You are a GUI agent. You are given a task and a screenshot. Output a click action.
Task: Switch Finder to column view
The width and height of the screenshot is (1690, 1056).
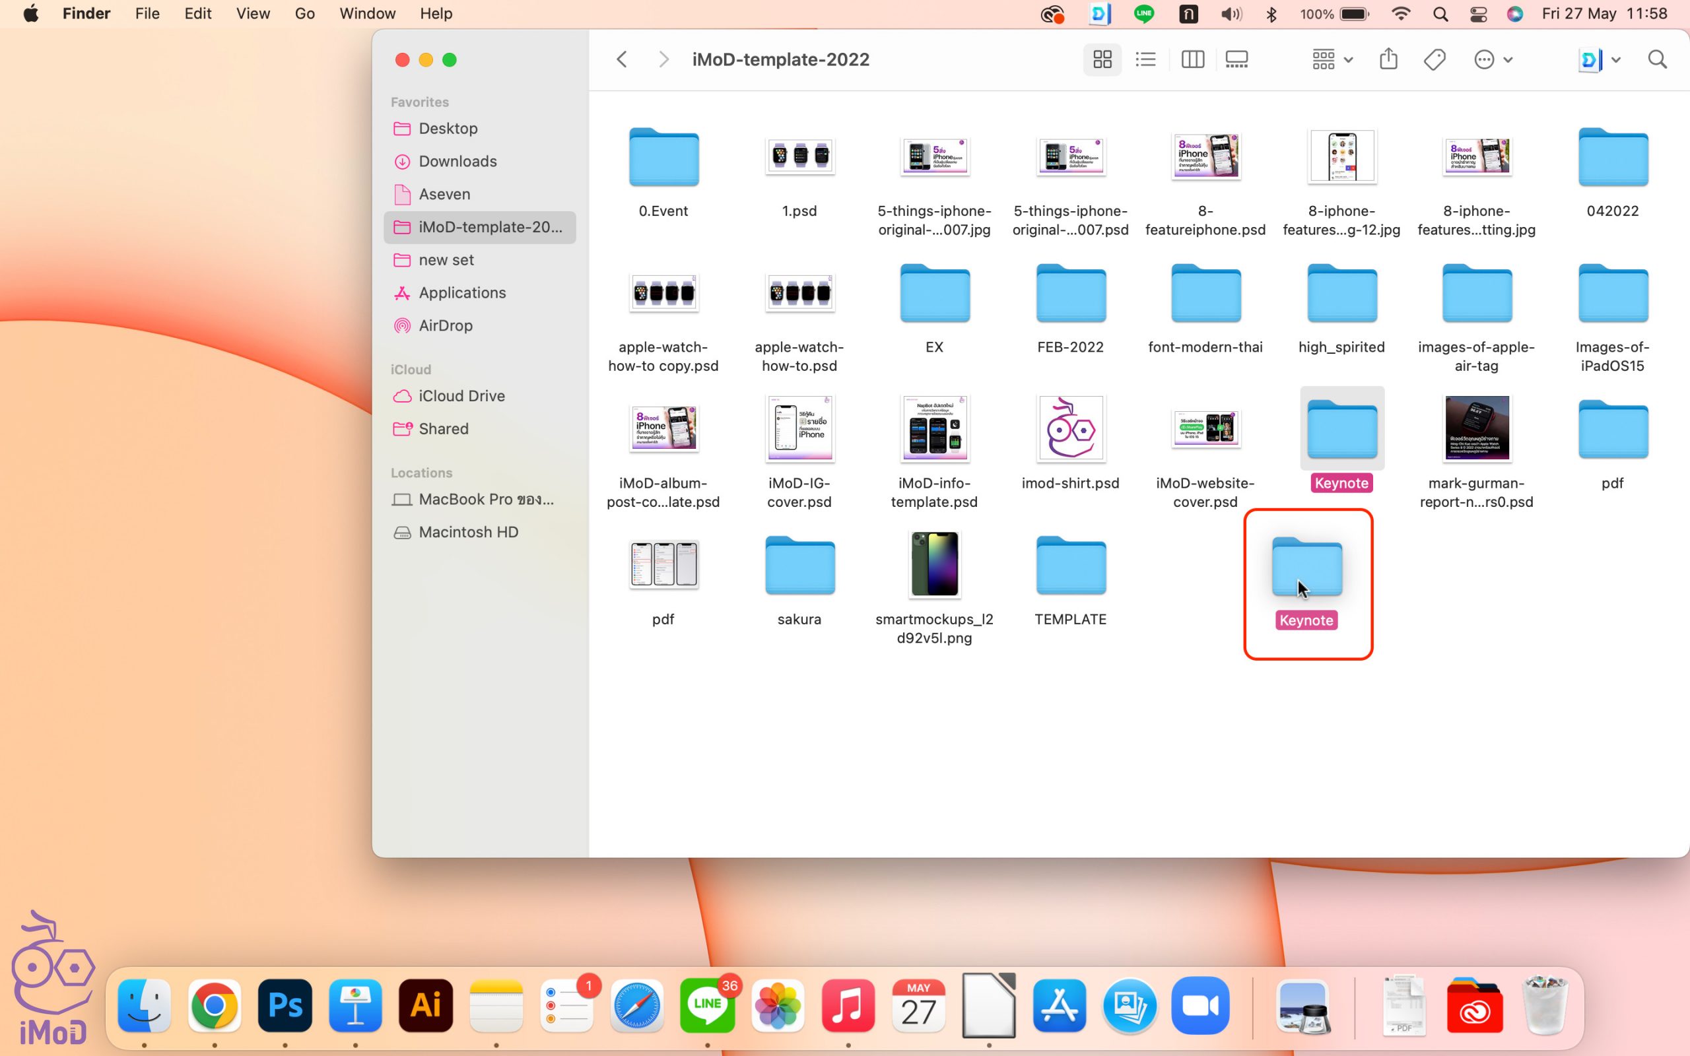(x=1192, y=59)
